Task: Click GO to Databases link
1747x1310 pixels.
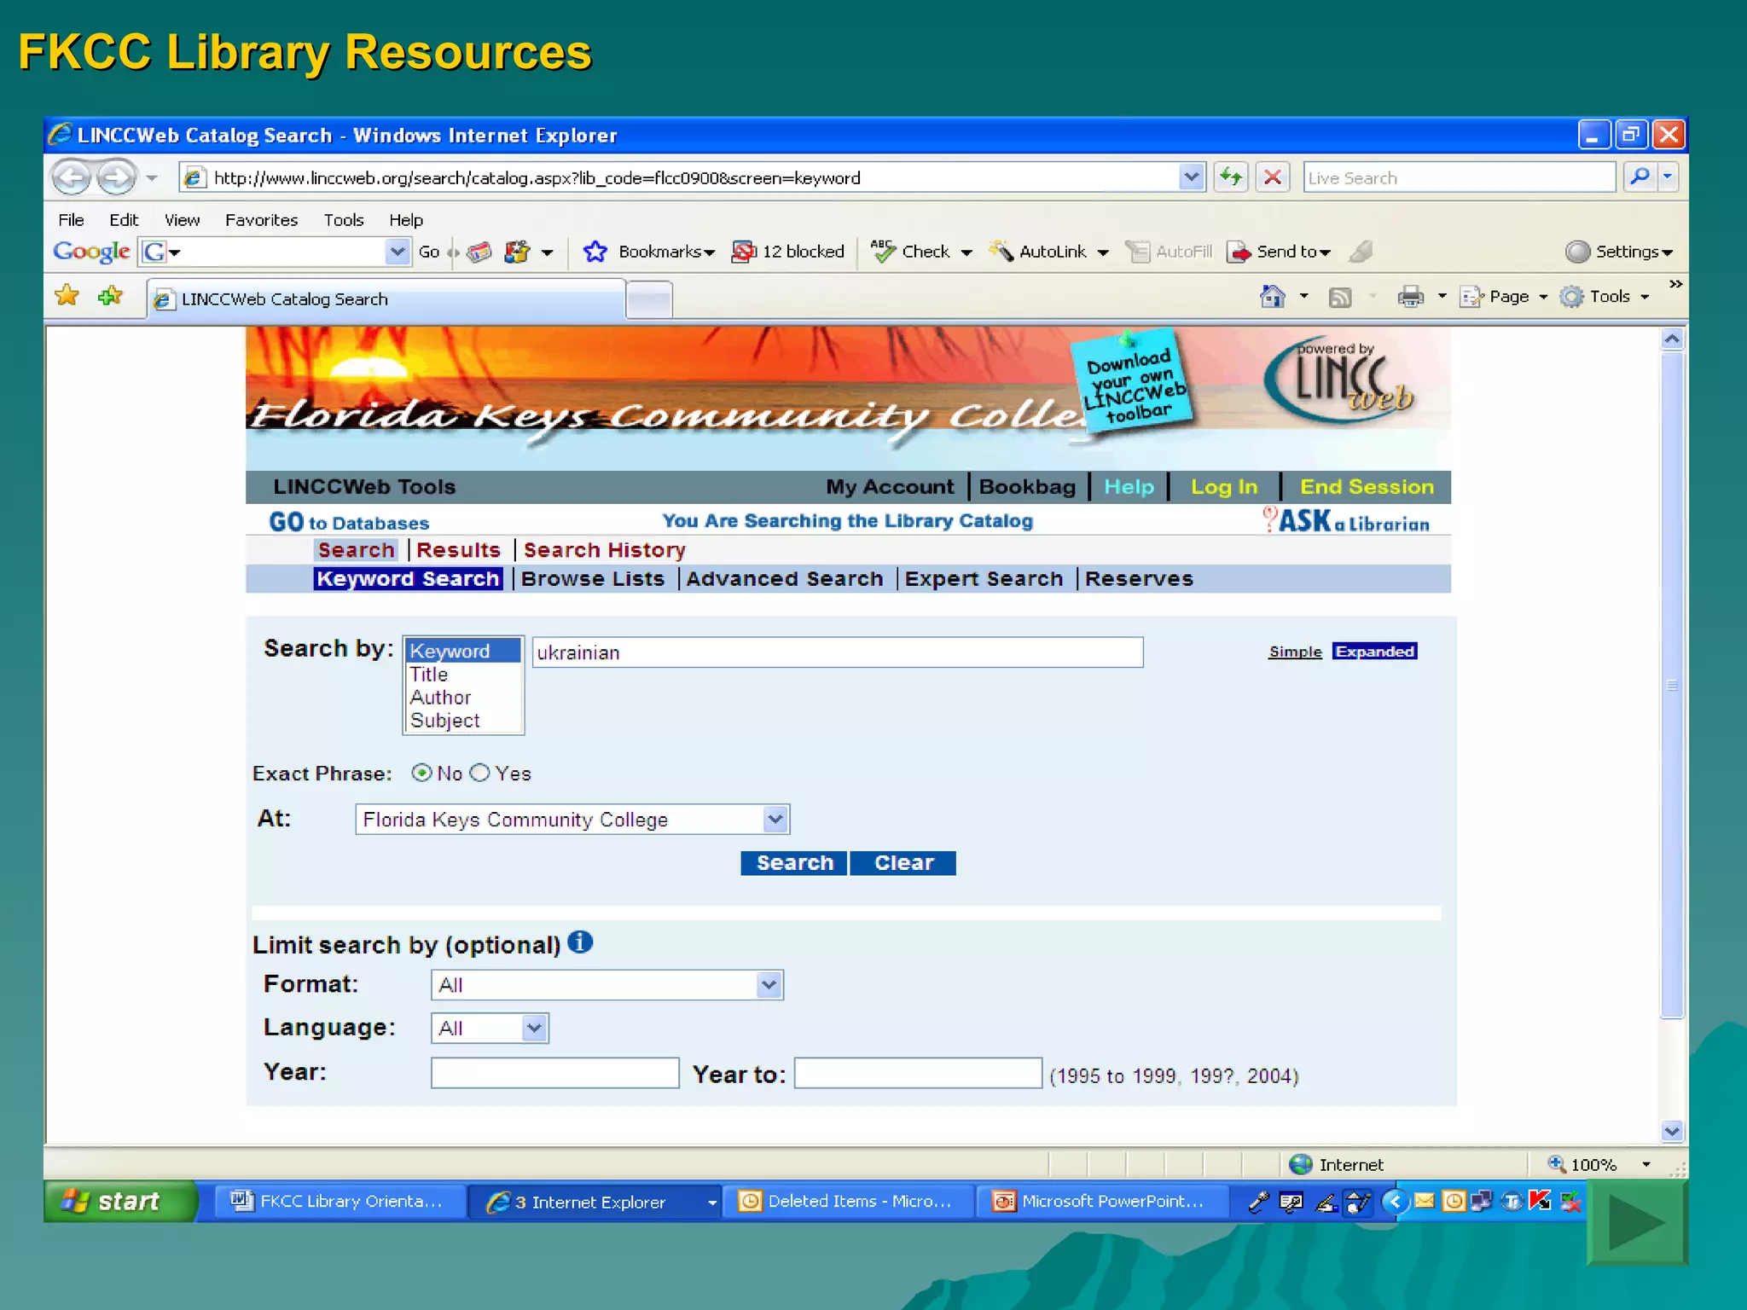Action: coord(349,522)
